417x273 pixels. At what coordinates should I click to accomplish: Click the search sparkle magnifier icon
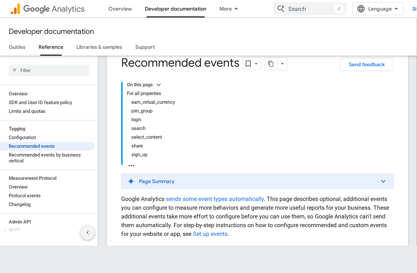(281, 9)
